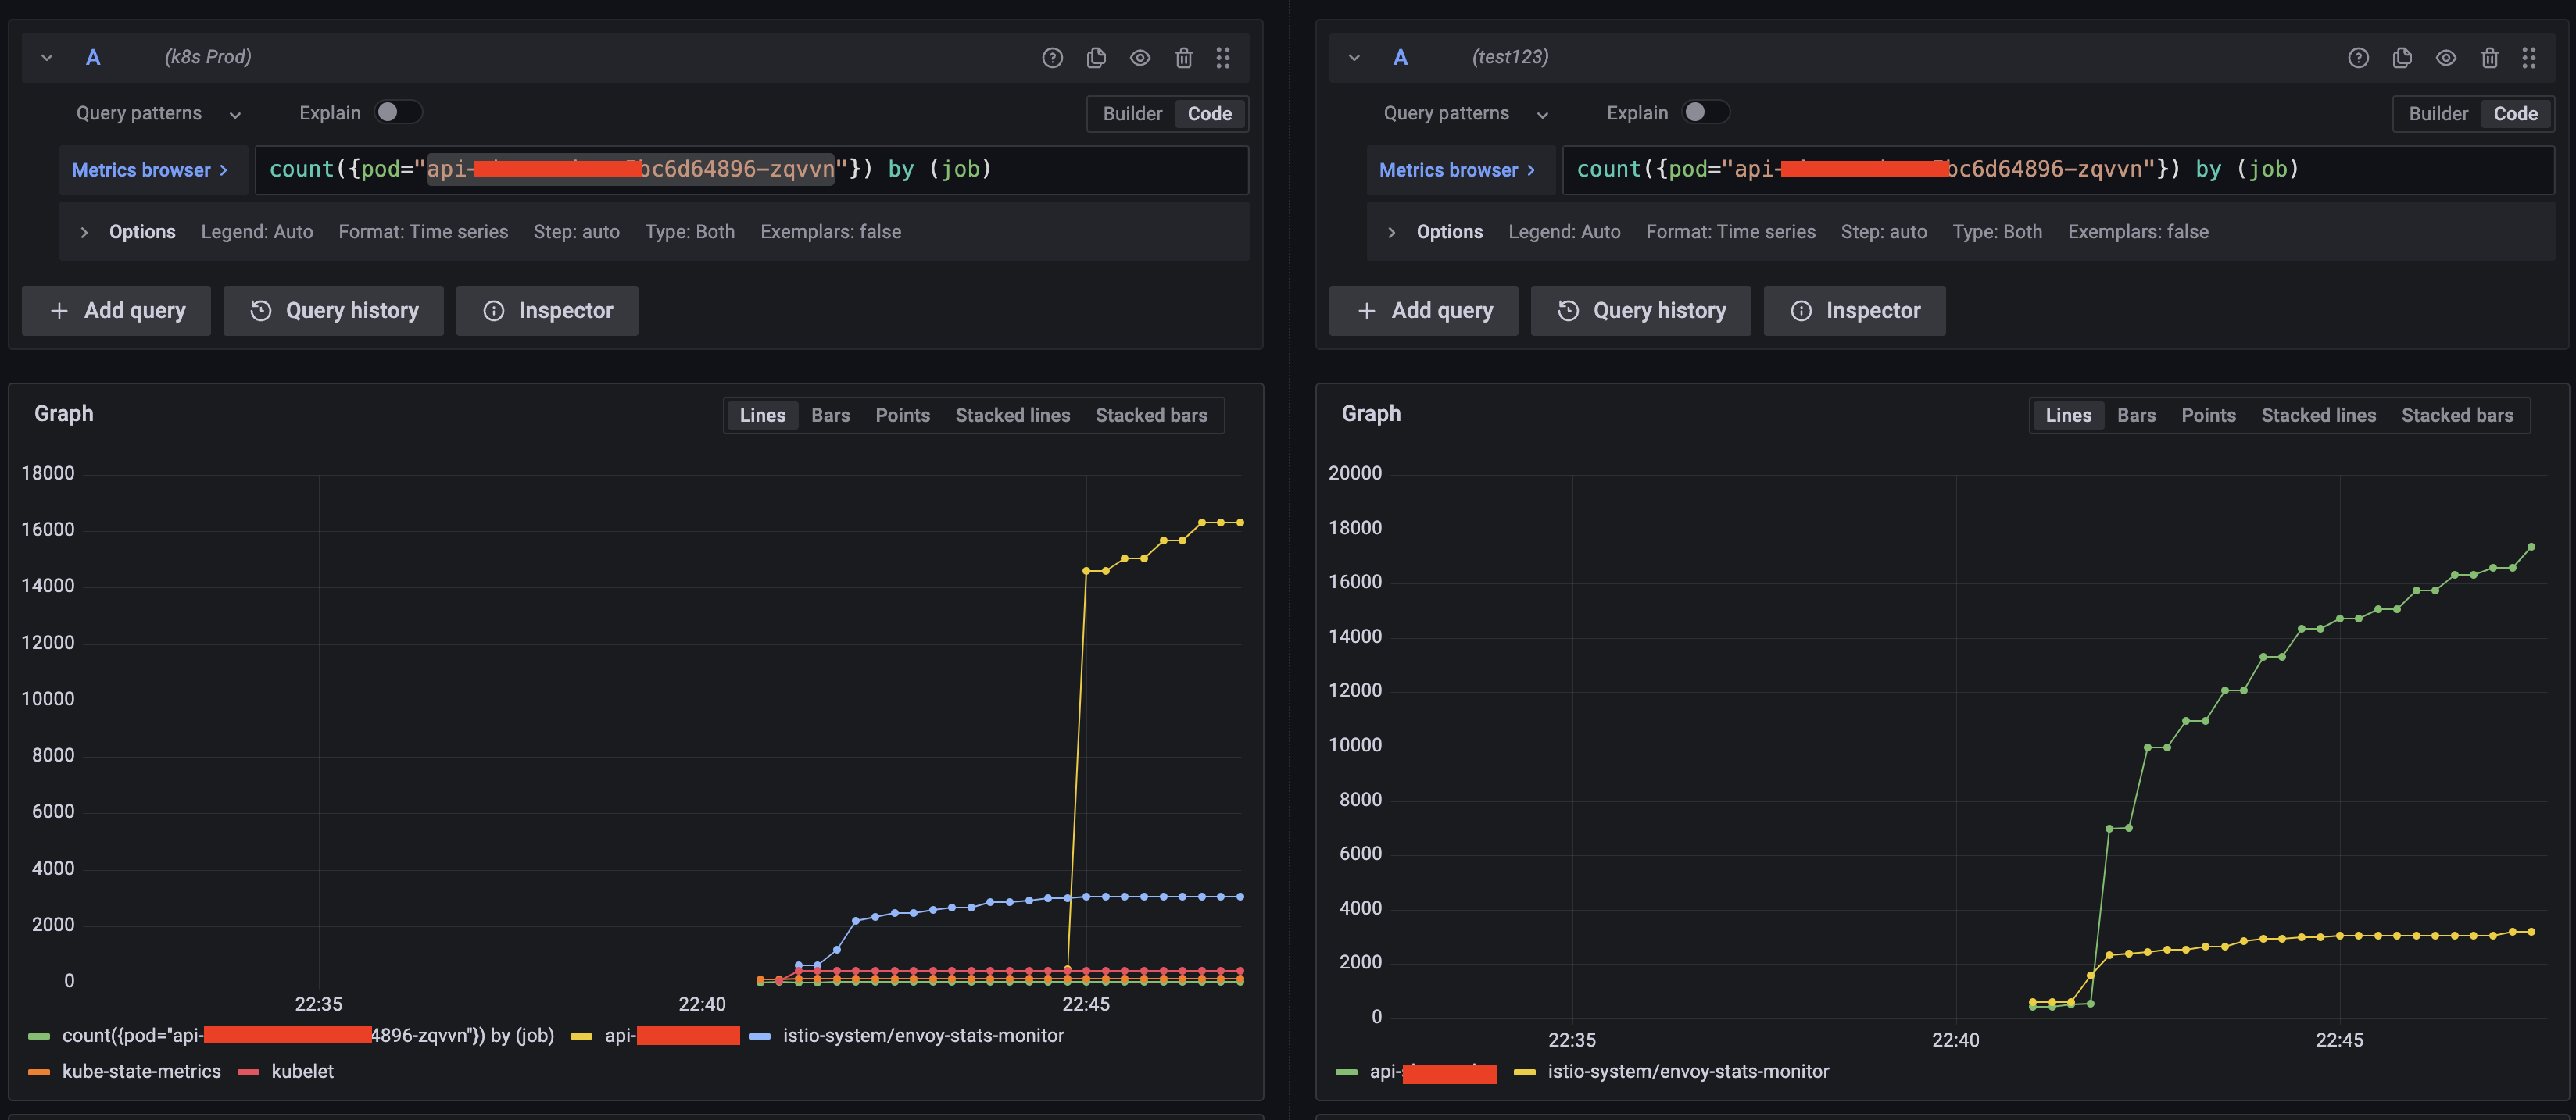This screenshot has height=1120, width=2576.
Task: Open Query patterns dropdown in k8s Prod panel
Action: click(x=159, y=114)
